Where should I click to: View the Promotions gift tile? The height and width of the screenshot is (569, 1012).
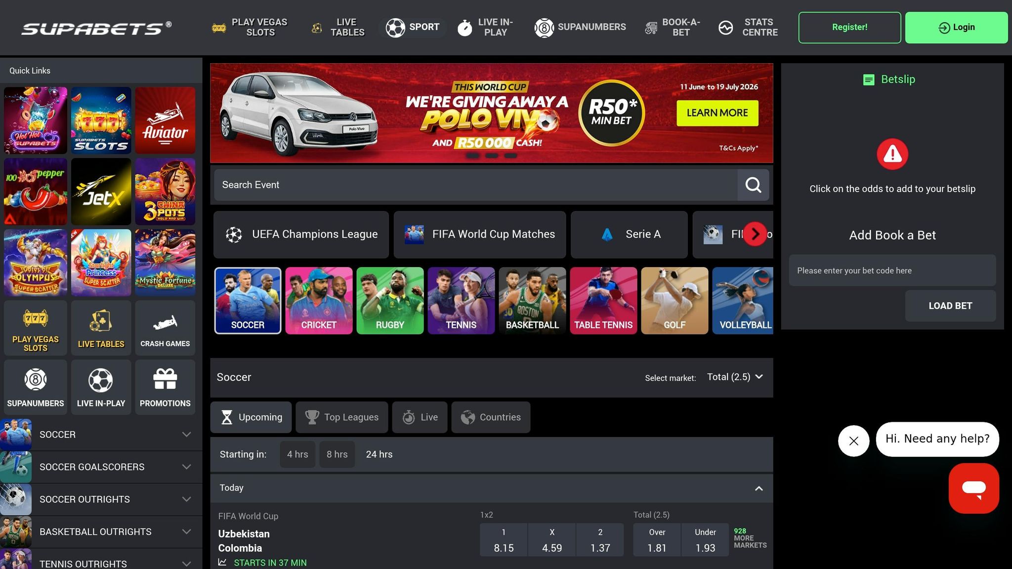tap(165, 387)
